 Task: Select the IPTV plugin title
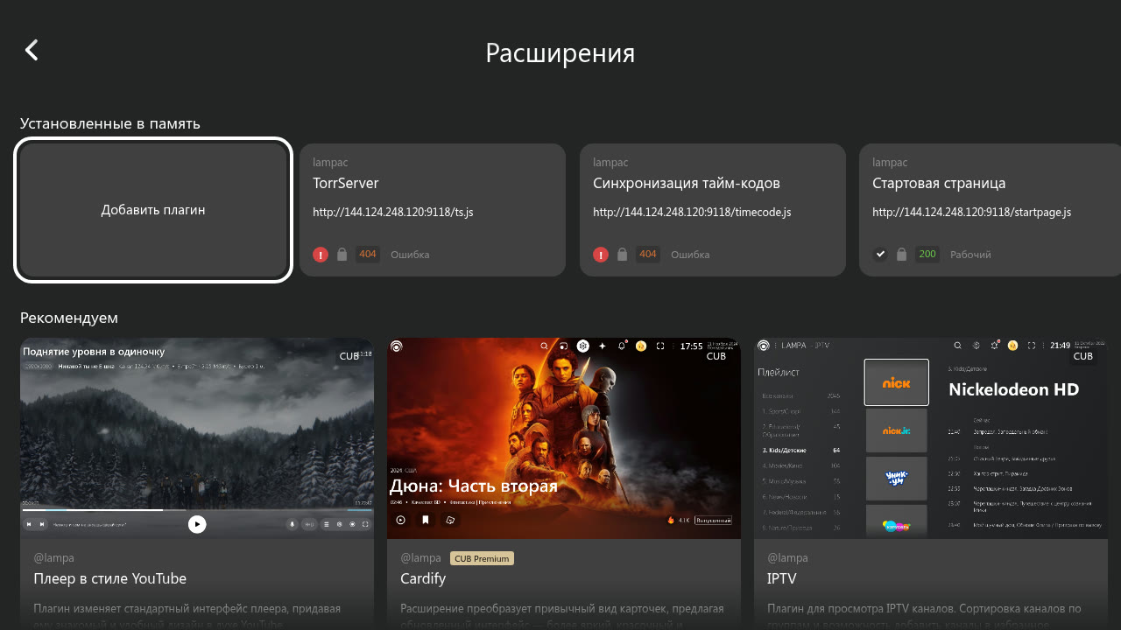(x=782, y=578)
